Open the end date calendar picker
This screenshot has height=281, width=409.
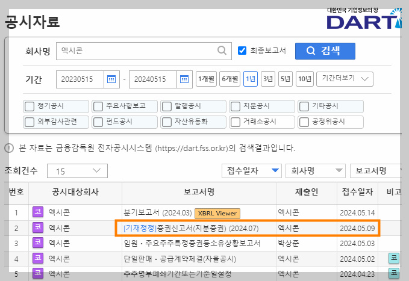click(184, 79)
